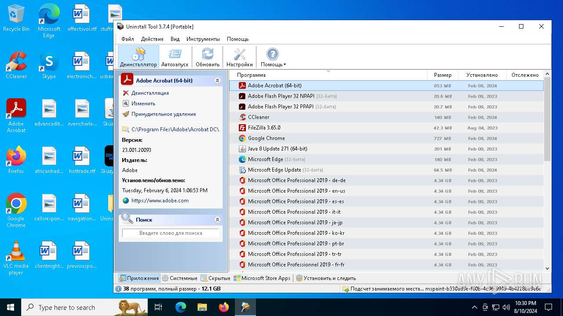Select the CCleaner entry icon in list
The image size is (563, 316).
[242, 117]
